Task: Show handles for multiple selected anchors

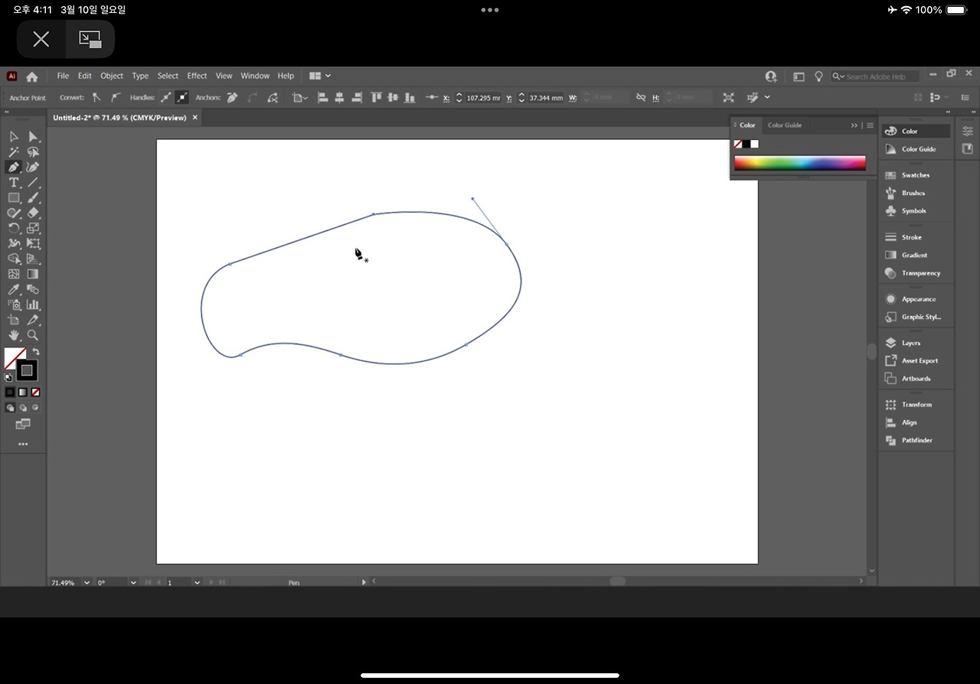Action: (165, 98)
